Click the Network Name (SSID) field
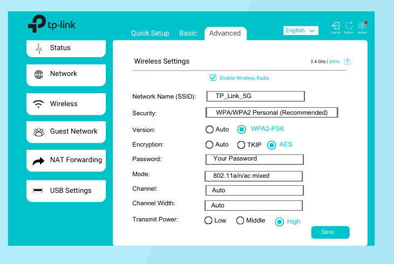 click(x=255, y=96)
